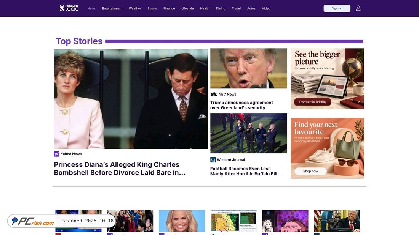The image size is (419, 235).
Task: Open the Dining section
Action: click(x=221, y=8)
